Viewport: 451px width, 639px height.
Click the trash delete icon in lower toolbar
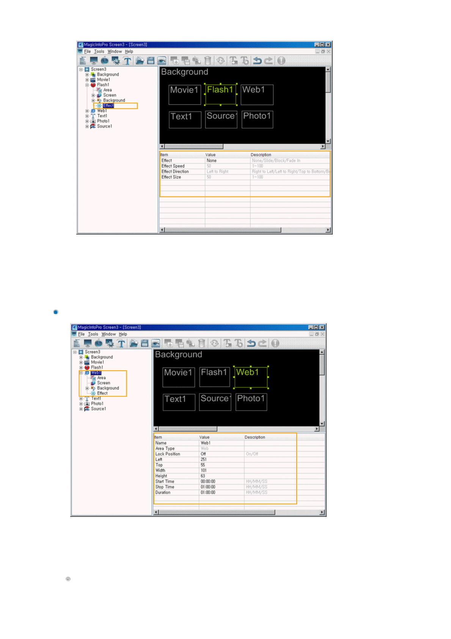(201, 343)
